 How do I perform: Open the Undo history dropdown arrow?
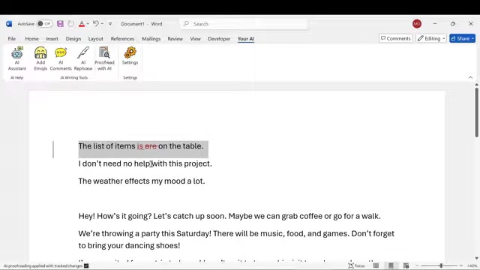102,24
